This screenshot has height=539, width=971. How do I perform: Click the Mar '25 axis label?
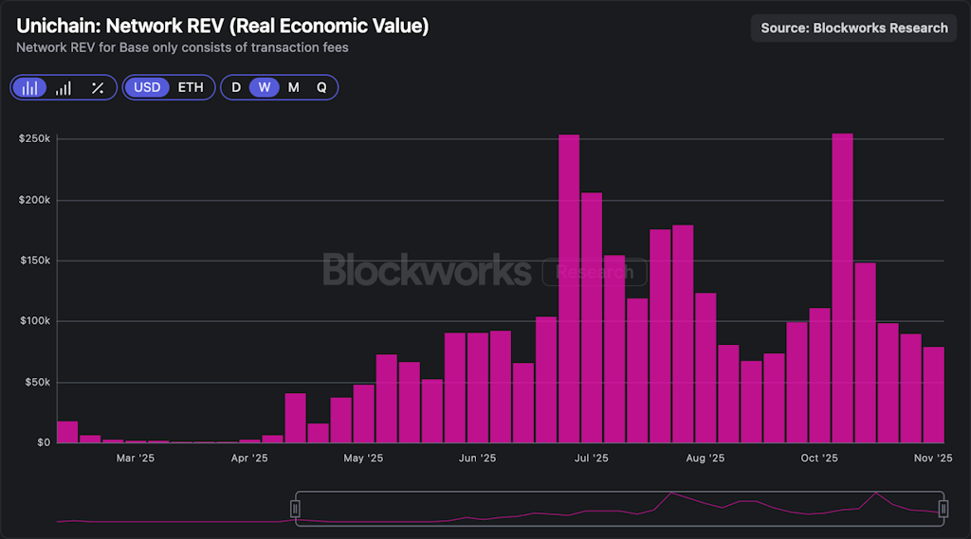click(x=135, y=458)
